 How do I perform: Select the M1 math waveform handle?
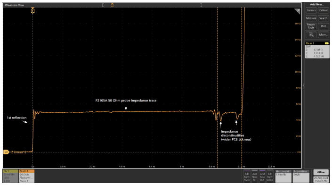6,152
